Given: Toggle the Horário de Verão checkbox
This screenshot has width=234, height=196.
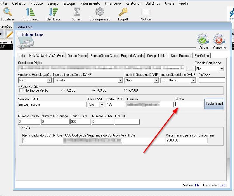Looking at the screenshot, I should pos(21,90).
